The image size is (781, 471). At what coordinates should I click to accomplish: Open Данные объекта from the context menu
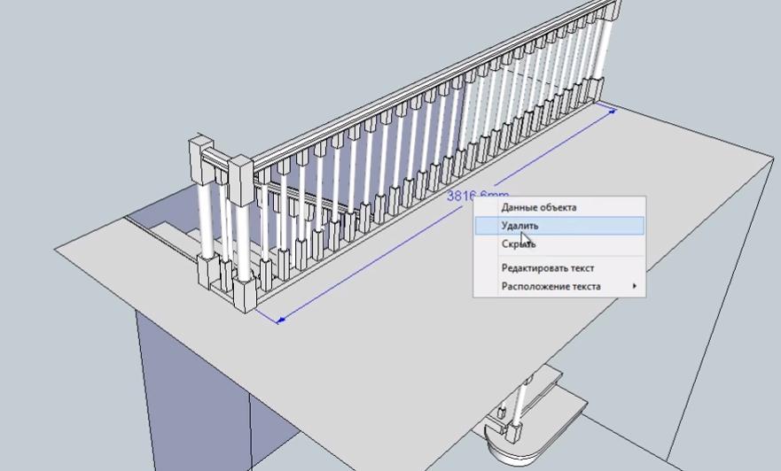click(538, 208)
